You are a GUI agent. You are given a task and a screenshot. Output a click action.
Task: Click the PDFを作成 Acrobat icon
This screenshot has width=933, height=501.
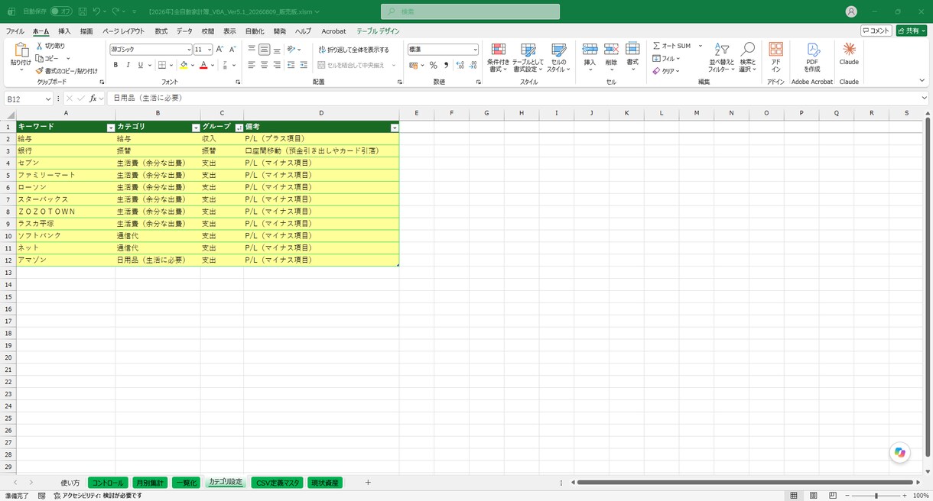tap(812, 50)
